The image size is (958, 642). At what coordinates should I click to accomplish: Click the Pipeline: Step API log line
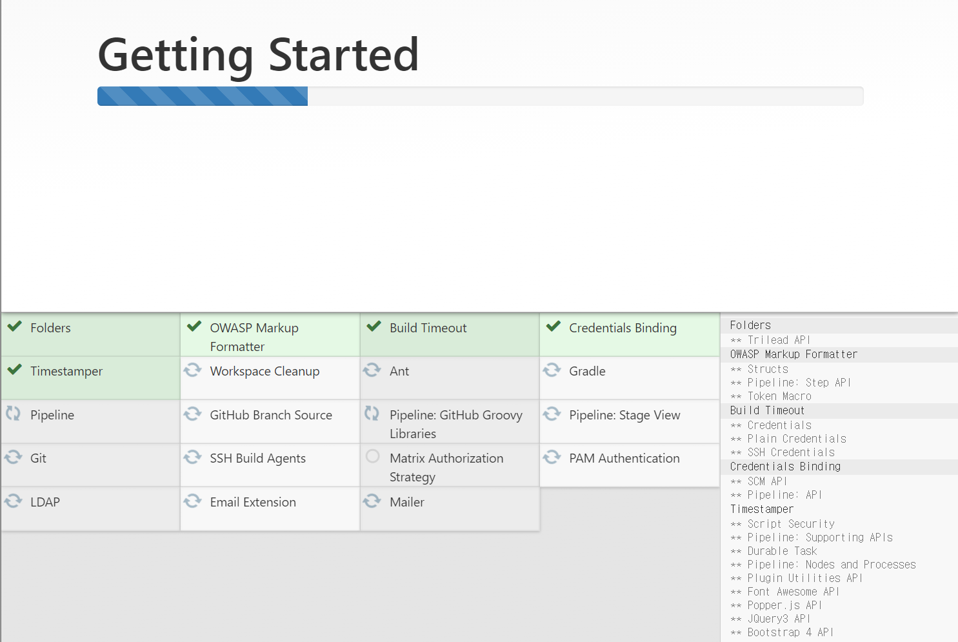click(x=791, y=383)
